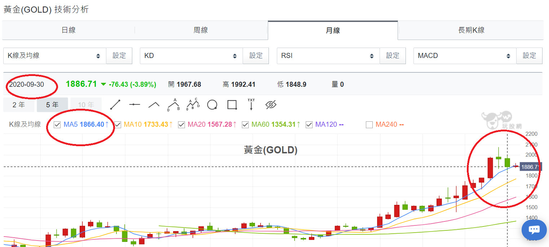Select the TXT text annotation tool
The width and height of the screenshot is (549, 247).
251,104
